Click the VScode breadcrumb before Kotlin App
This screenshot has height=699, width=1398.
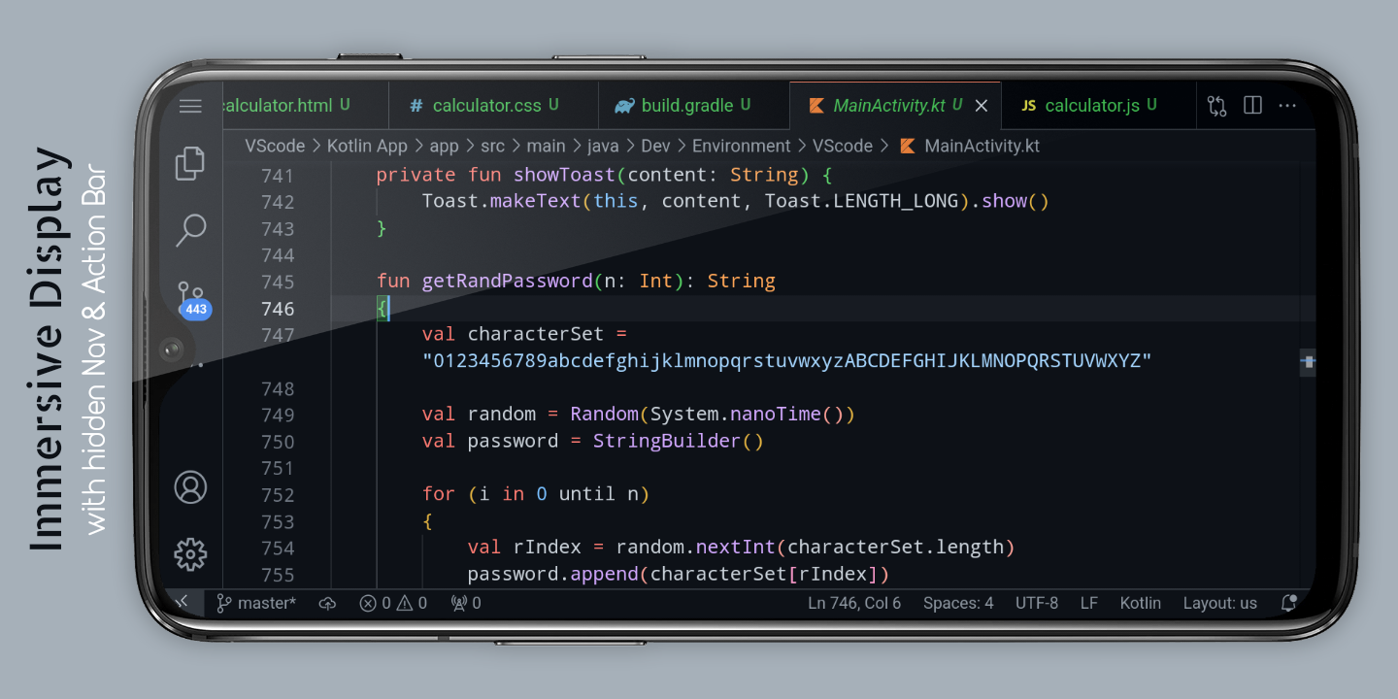tap(275, 146)
